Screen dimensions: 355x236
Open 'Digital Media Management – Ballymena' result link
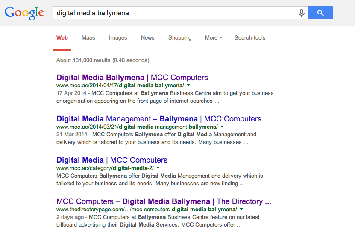coord(159,119)
